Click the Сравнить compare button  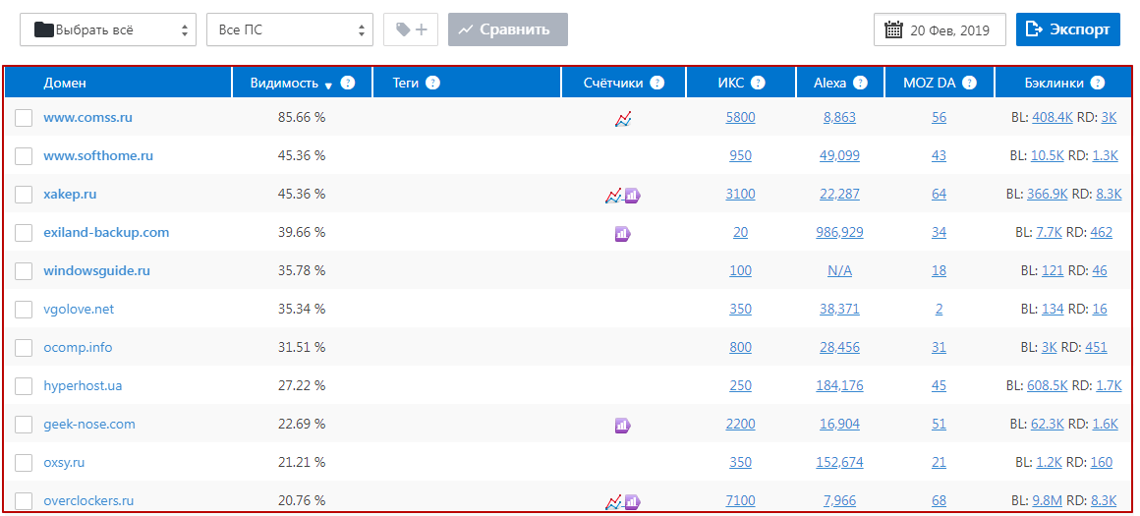(x=507, y=29)
